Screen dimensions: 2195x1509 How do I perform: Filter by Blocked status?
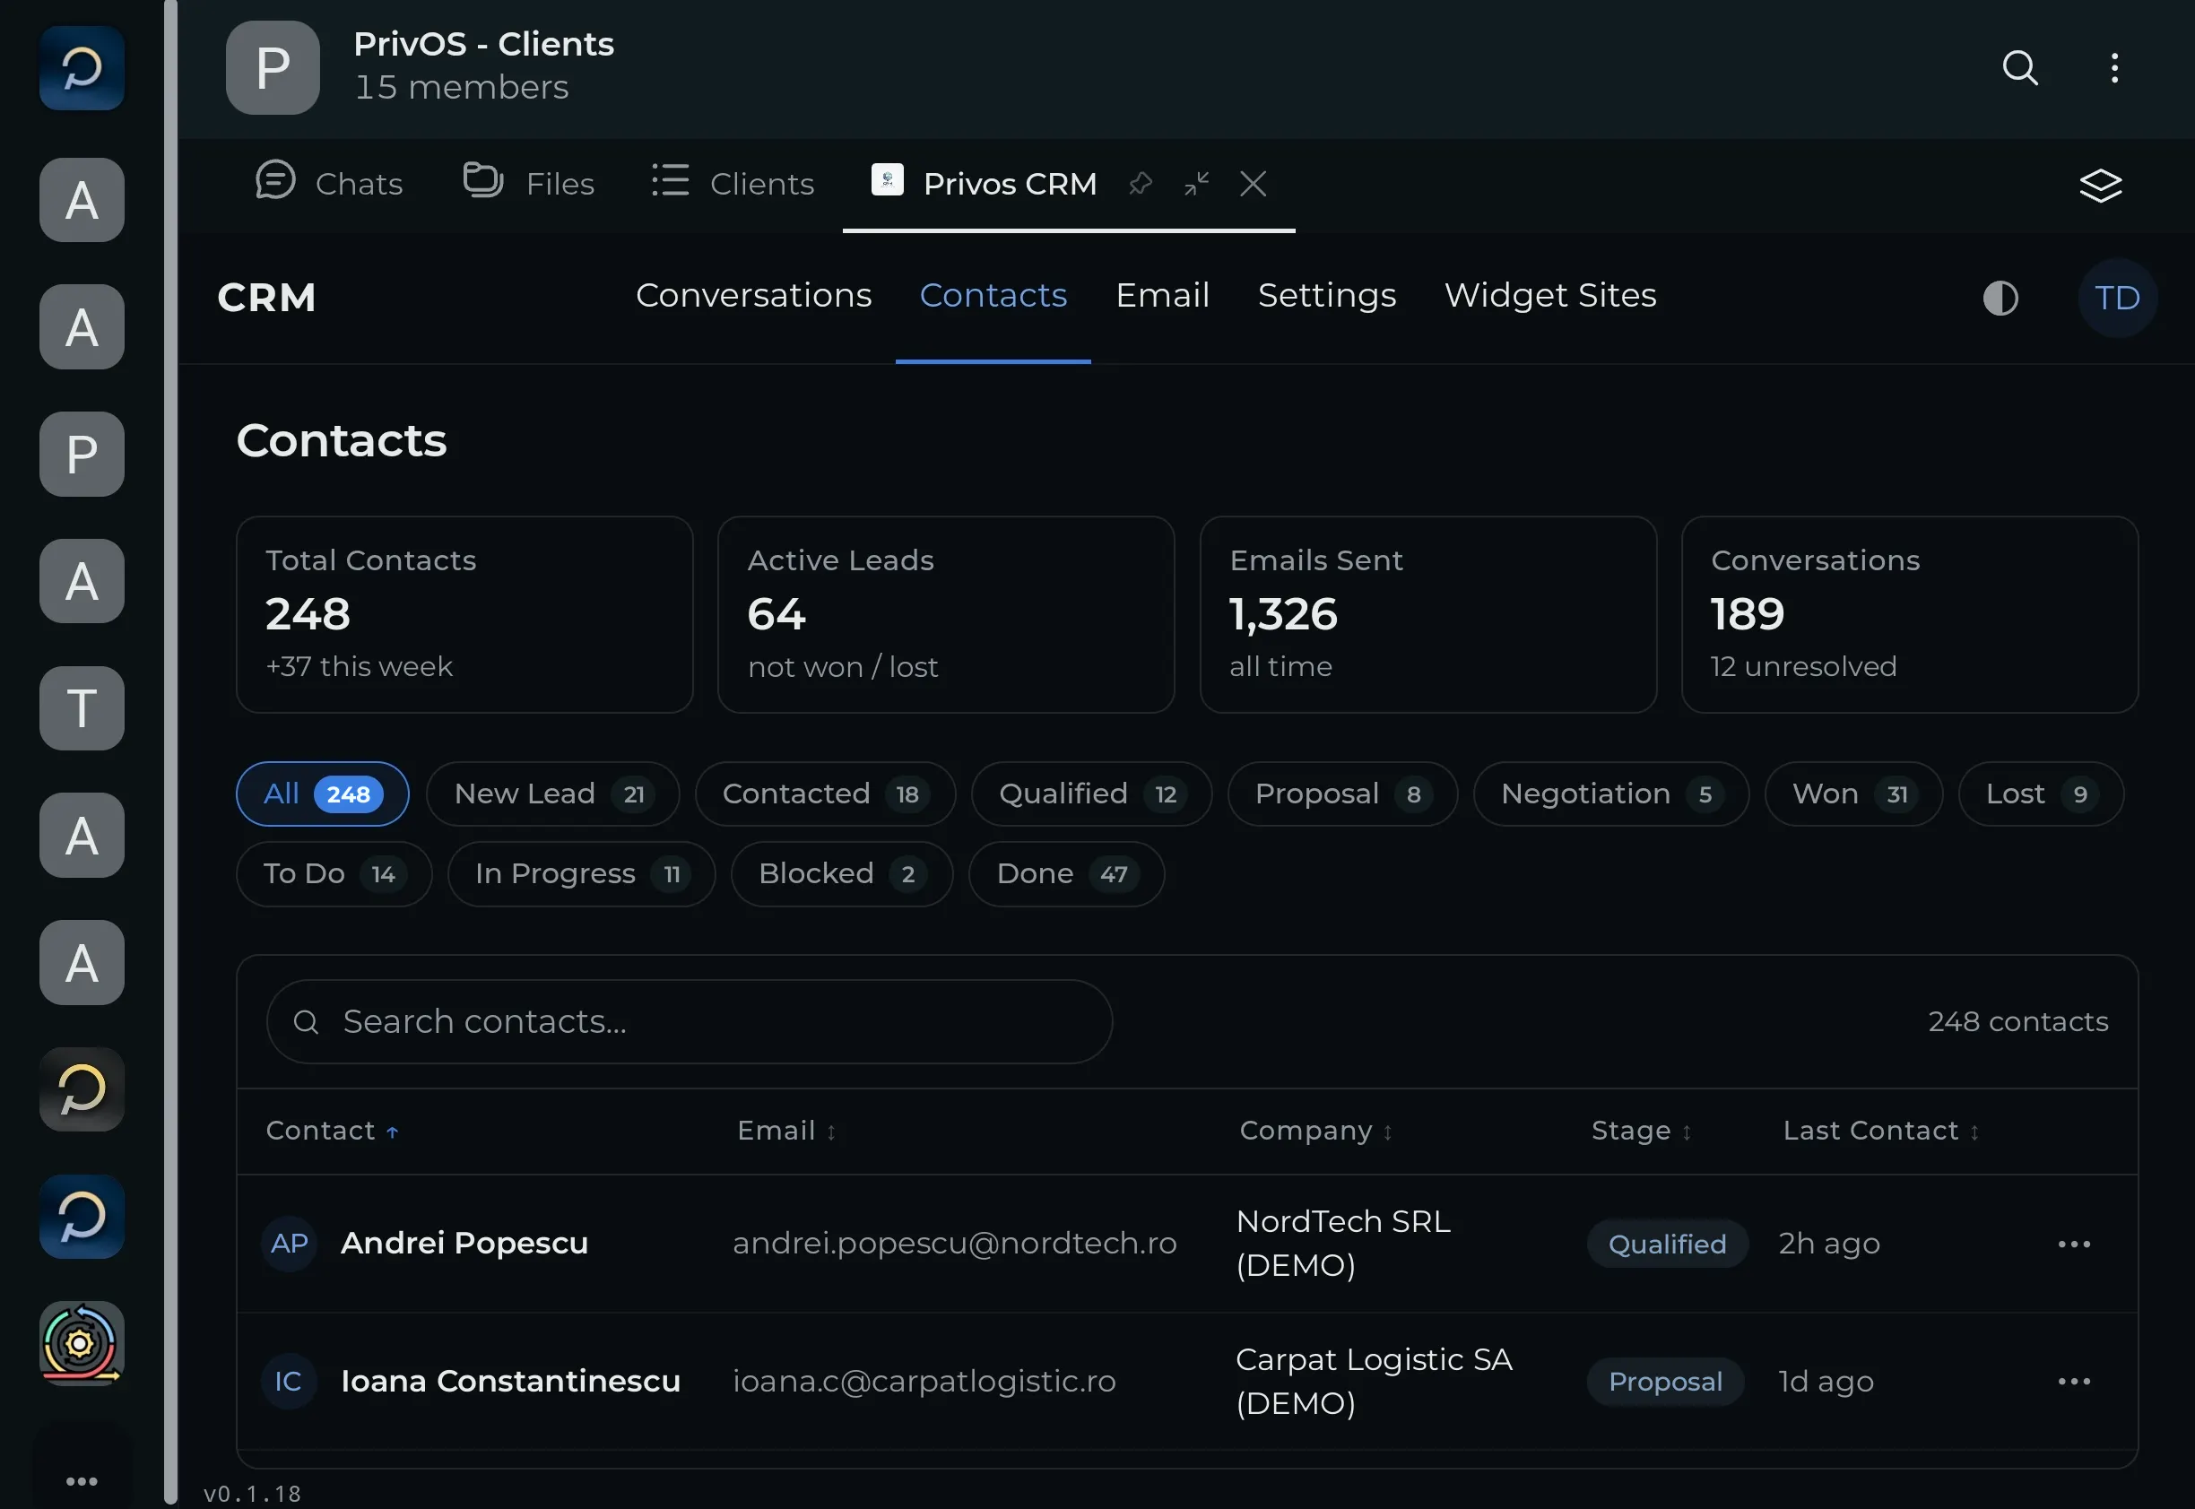pos(841,874)
